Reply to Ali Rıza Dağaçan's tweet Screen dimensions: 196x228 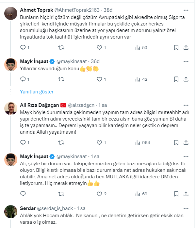coord(23,142)
